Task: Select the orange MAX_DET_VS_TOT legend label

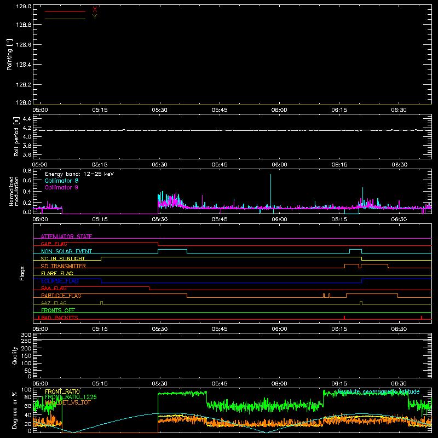Action: click(x=67, y=402)
